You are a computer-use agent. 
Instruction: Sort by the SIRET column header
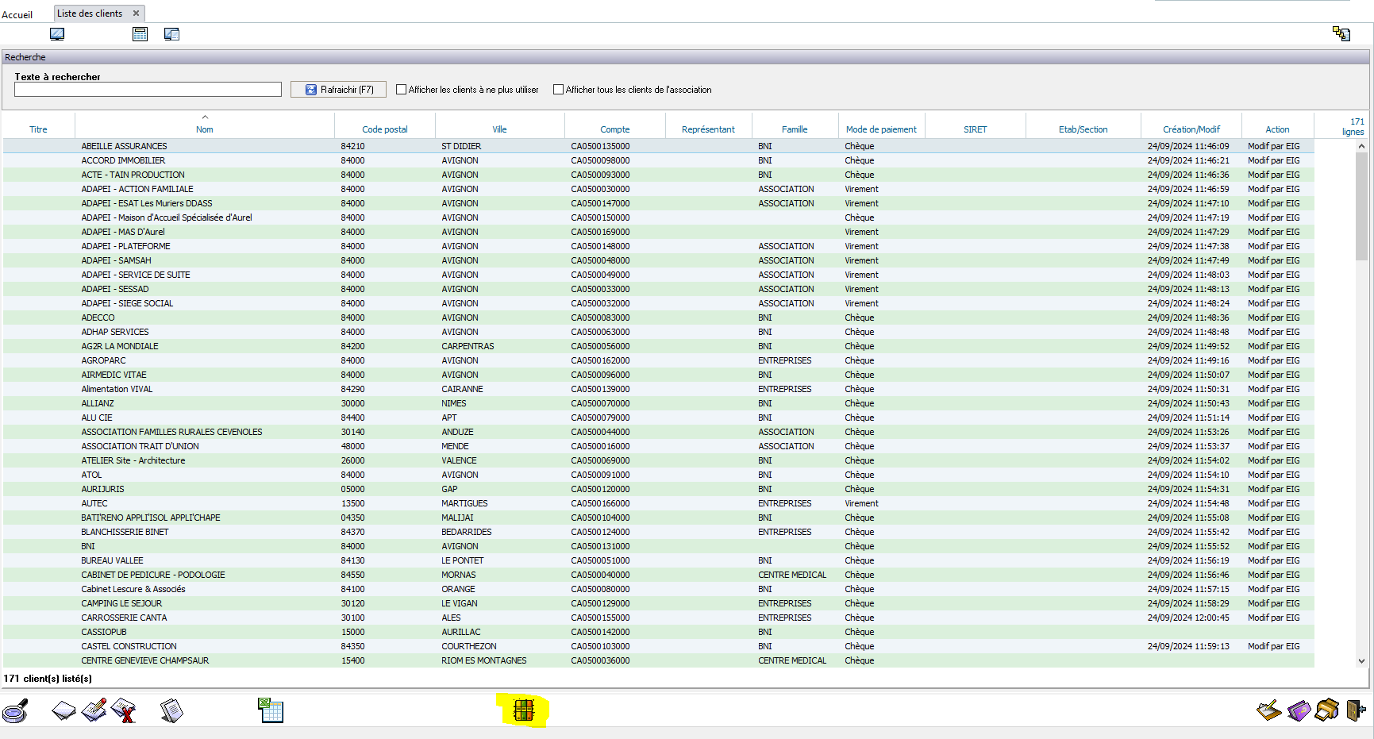976,129
